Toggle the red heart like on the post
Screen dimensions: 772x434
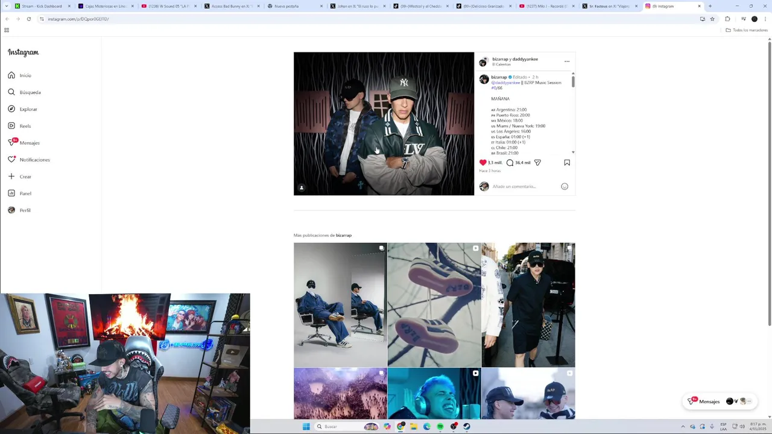coord(482,163)
